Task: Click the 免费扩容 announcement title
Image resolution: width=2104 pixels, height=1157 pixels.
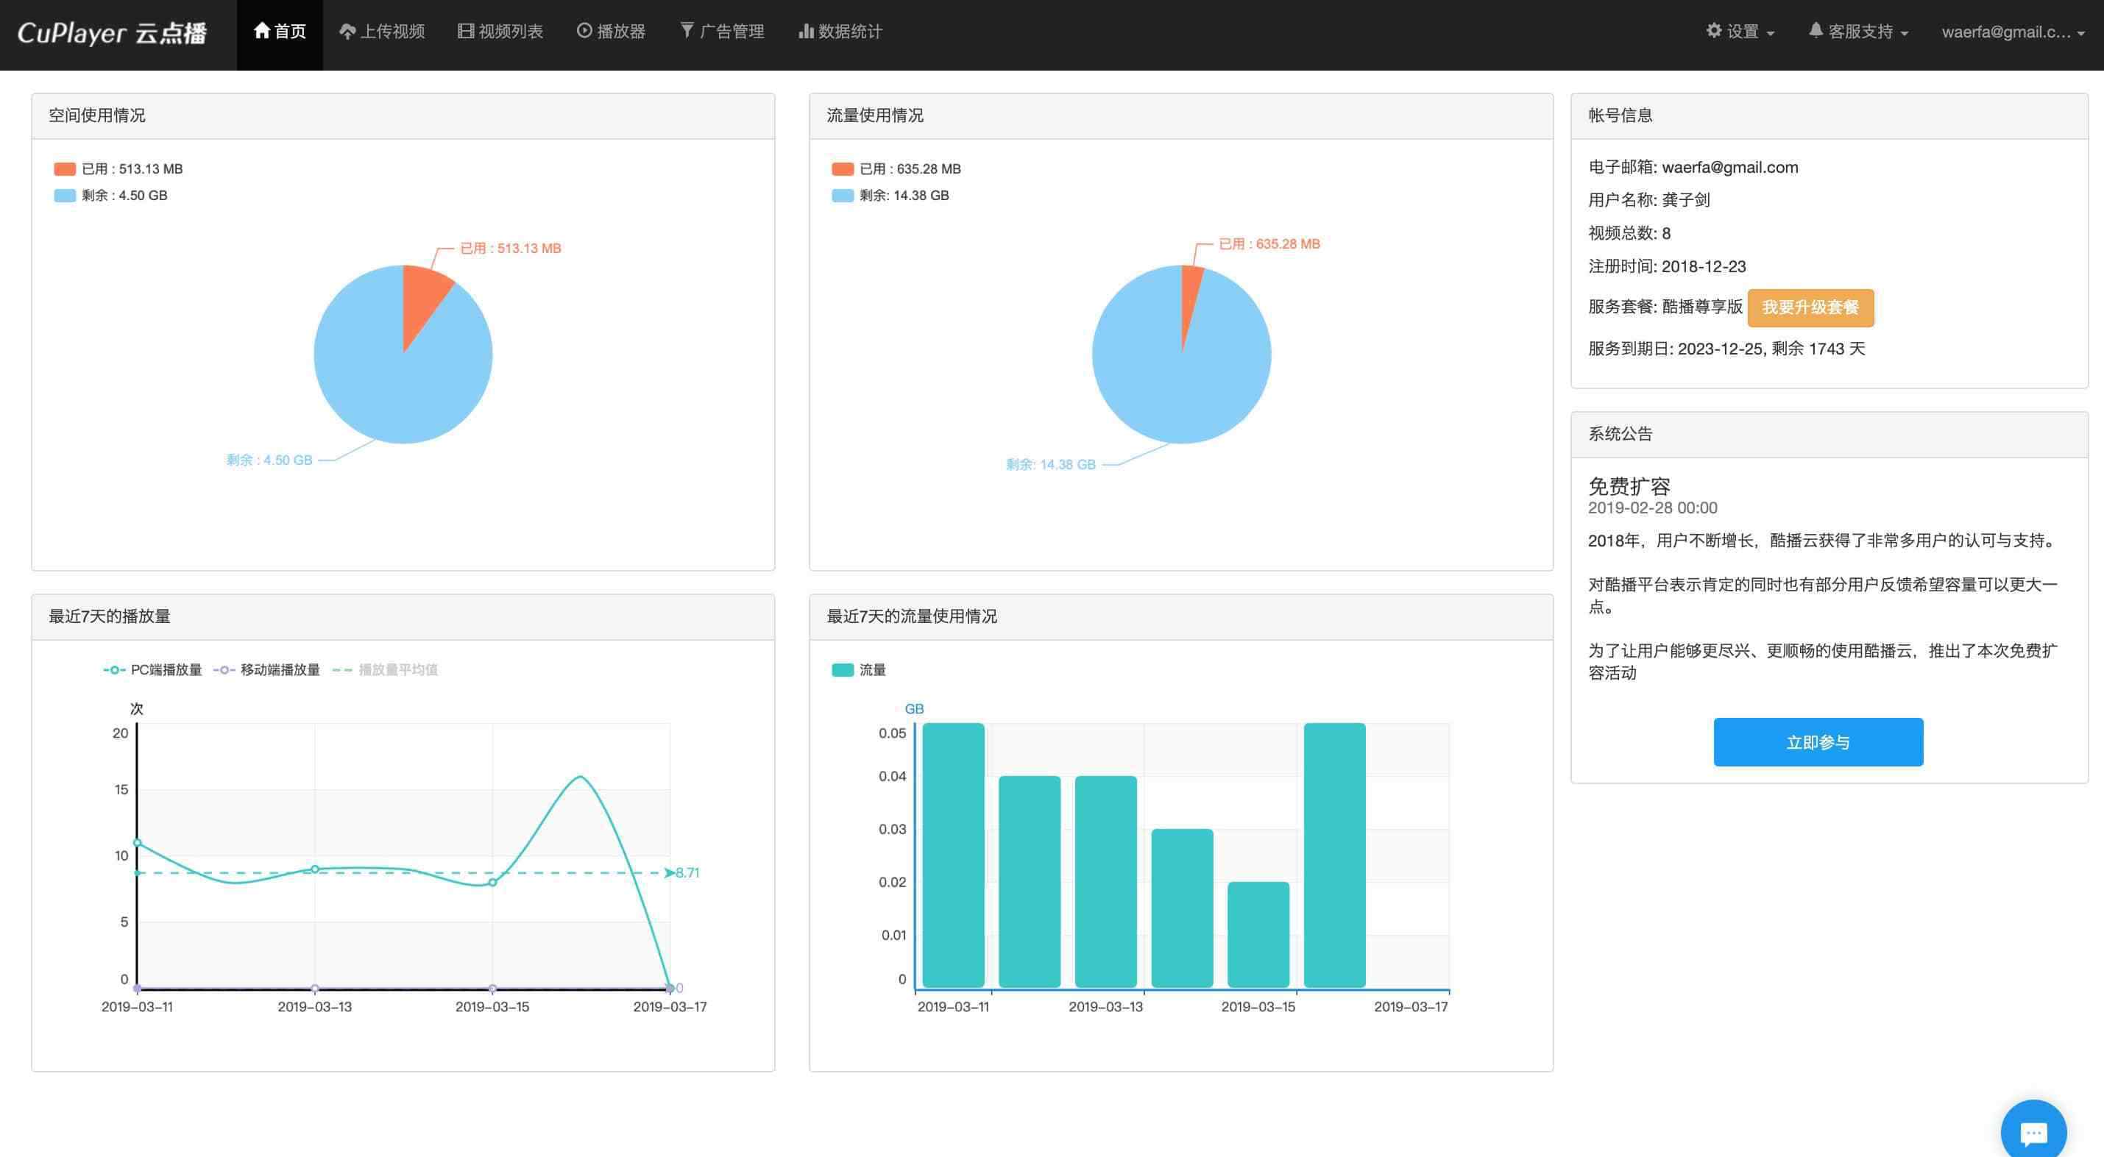Action: (1629, 487)
